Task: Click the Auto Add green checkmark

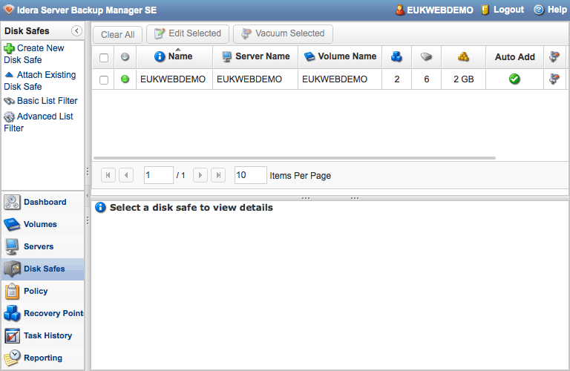Action: point(514,79)
